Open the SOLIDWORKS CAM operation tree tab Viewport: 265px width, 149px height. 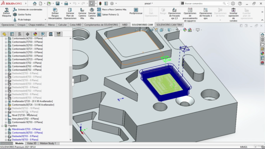(x=51, y=34)
